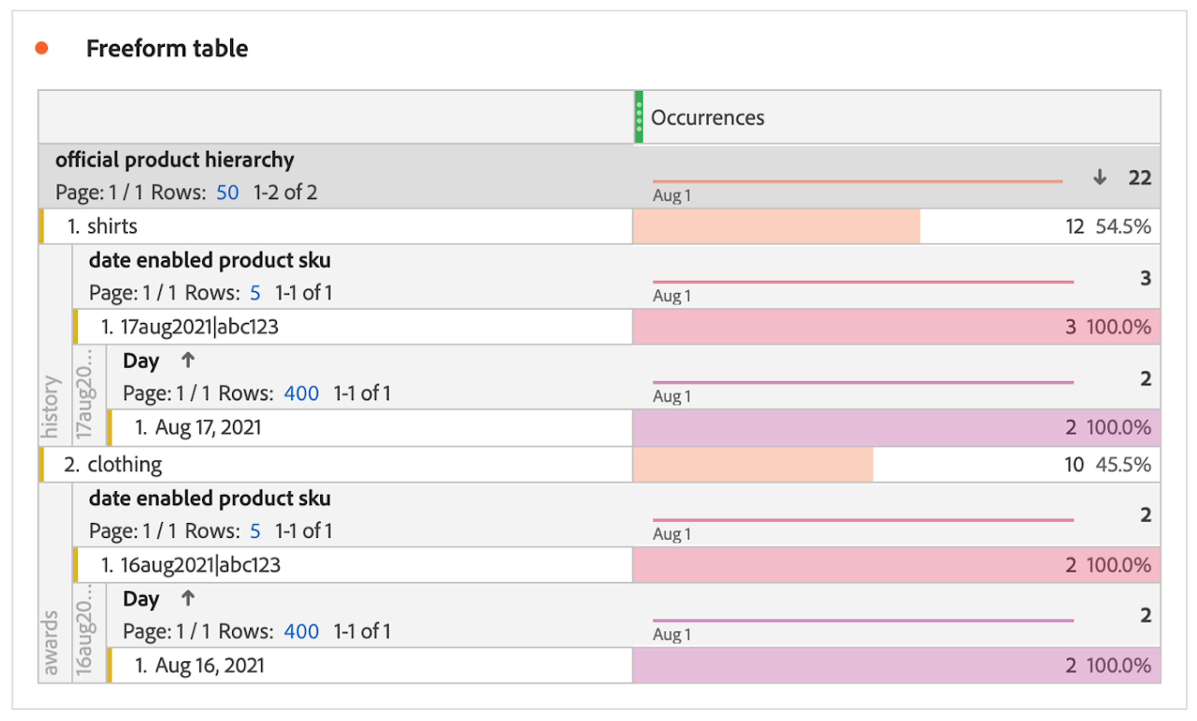The height and width of the screenshot is (721, 1197).
Task: Click descending sort arrow next to 22
Action: [x=1100, y=177]
